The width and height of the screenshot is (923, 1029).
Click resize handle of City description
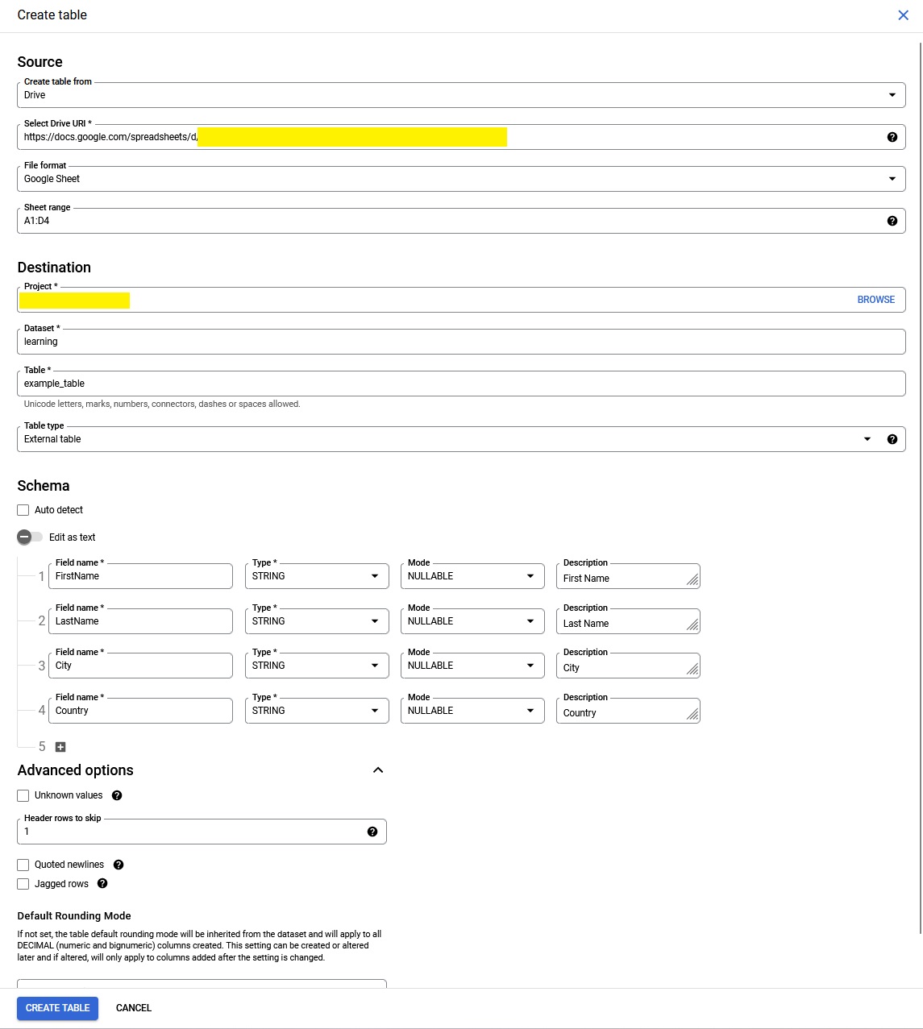tap(692, 670)
